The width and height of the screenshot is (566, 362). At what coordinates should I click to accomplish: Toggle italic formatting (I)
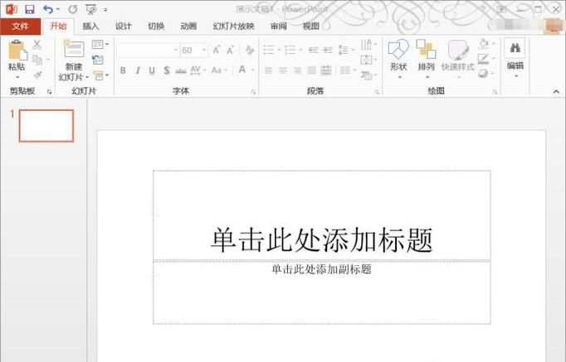pos(138,70)
